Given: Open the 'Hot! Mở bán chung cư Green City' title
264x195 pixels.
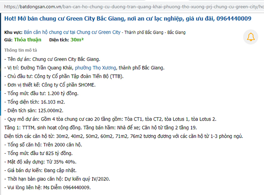Looking at the screenshot, I should 127,19.
